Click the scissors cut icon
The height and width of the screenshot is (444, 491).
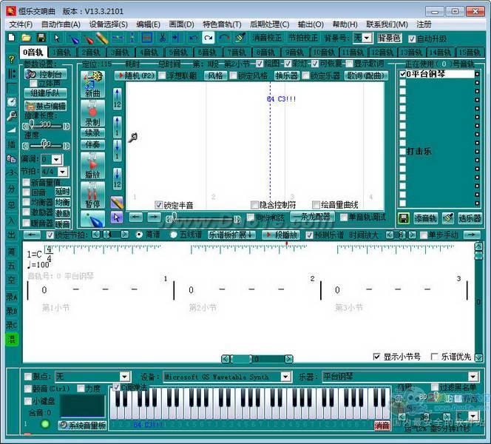162,38
